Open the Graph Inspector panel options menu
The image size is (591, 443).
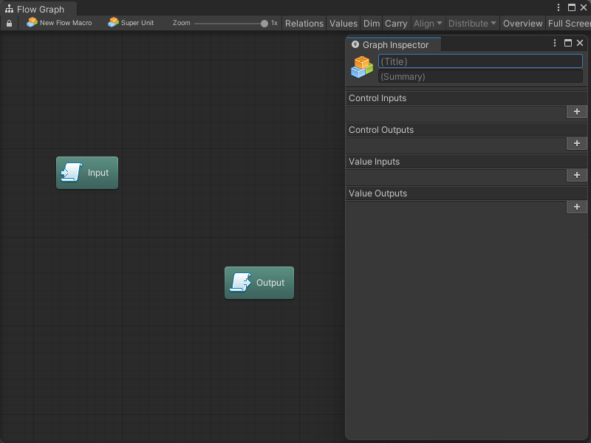coord(555,44)
